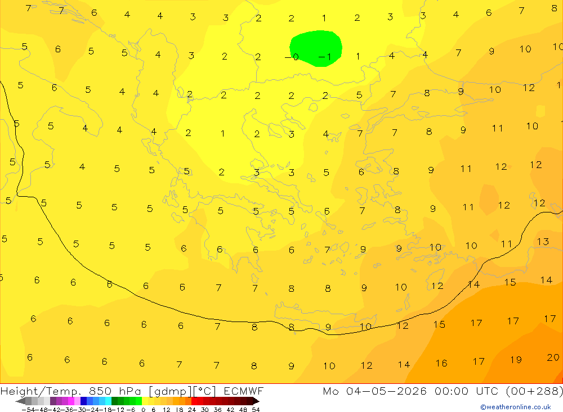Click the '13' temperature value on the map

click(x=543, y=241)
